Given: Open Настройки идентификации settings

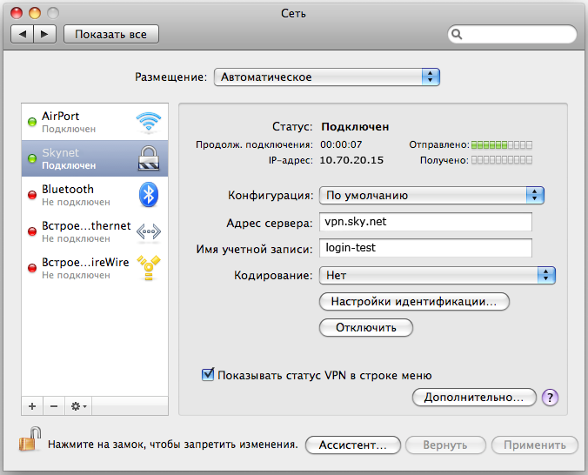Looking at the screenshot, I should (x=414, y=302).
